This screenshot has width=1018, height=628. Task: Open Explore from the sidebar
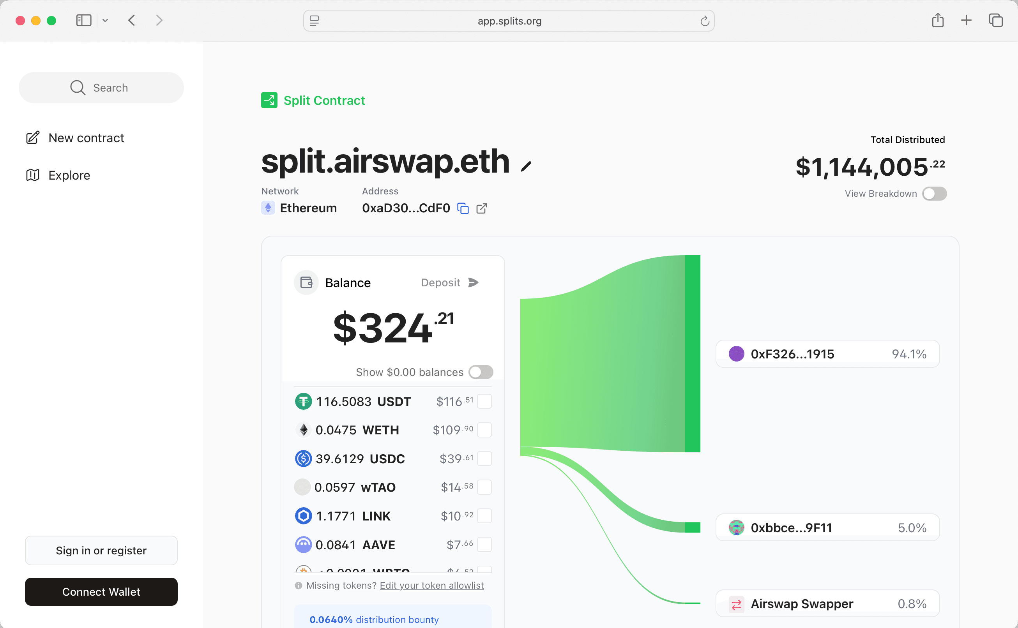(69, 175)
